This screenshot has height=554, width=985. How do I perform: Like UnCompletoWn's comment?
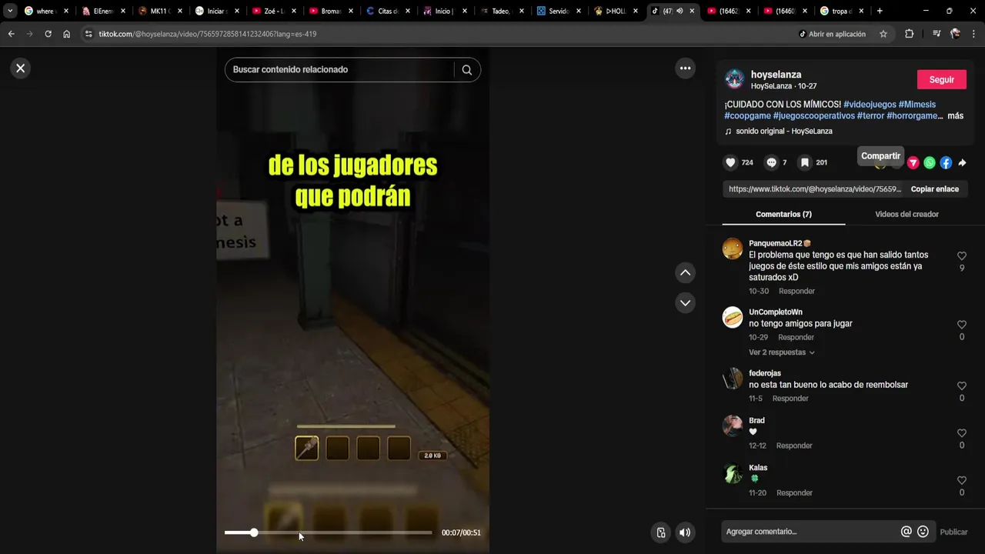[962, 325]
